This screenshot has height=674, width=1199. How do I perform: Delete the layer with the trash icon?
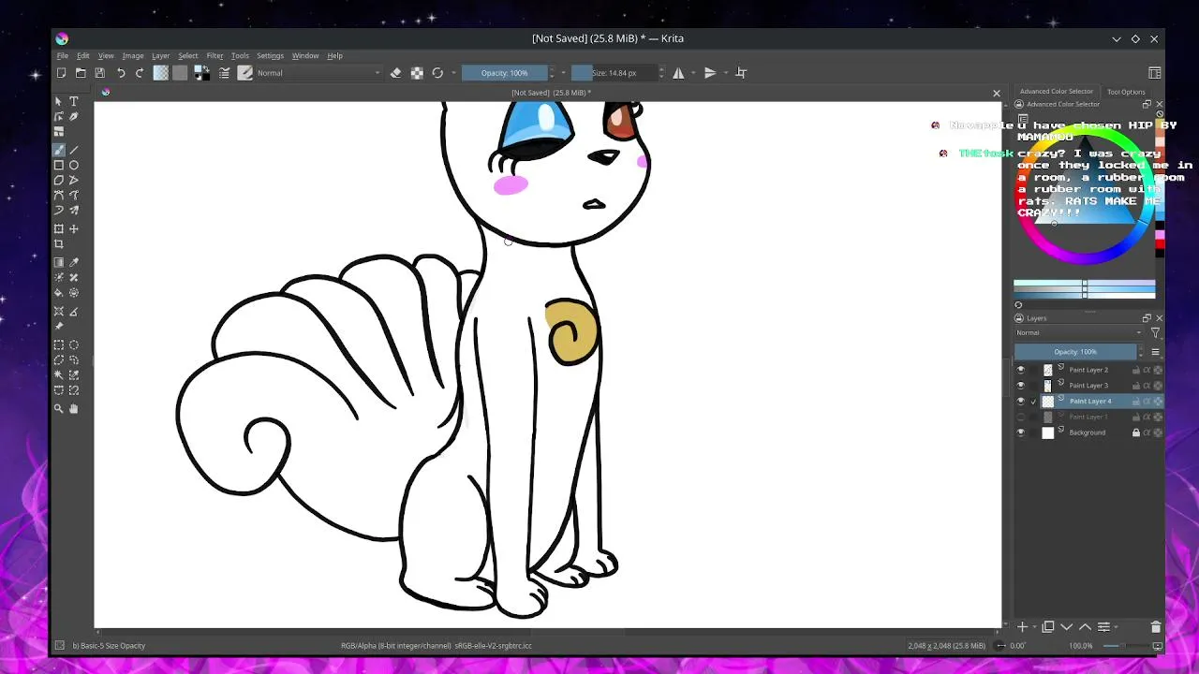(1155, 627)
